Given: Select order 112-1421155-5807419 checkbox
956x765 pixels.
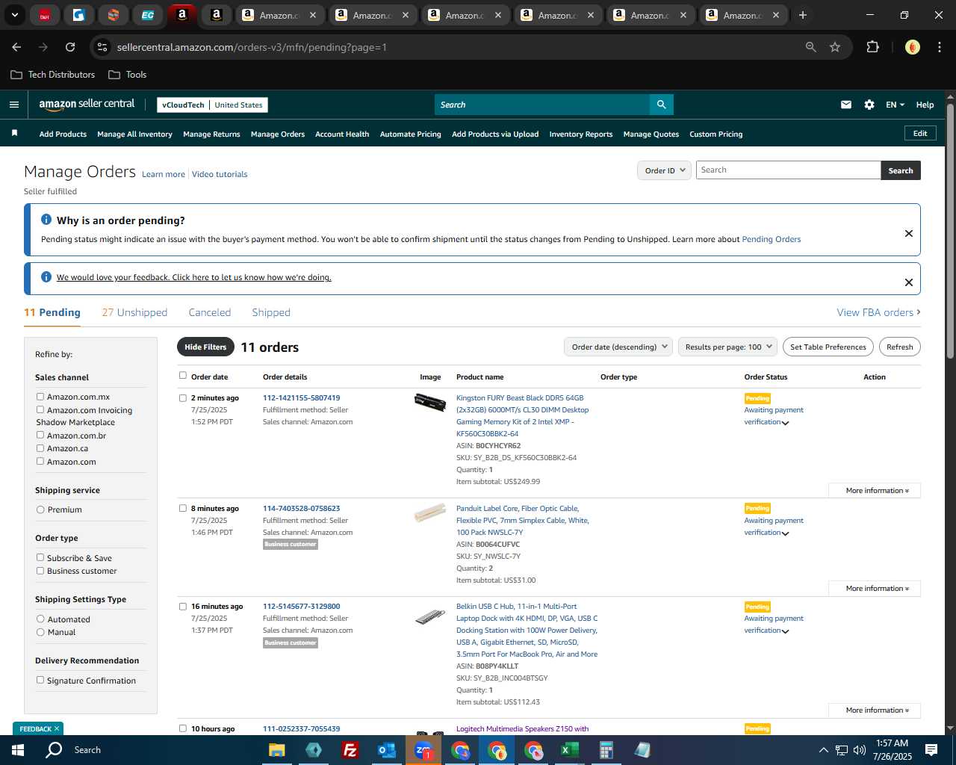Looking at the screenshot, I should click(x=183, y=398).
